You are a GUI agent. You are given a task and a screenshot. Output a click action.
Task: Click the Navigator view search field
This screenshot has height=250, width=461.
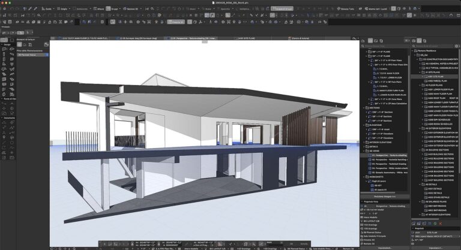(385, 46)
